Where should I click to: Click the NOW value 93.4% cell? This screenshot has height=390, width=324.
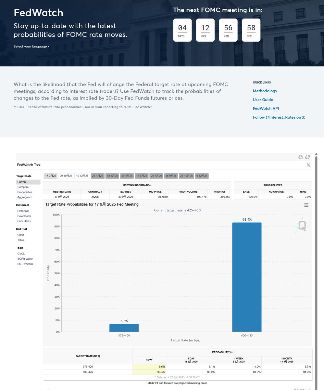click(x=149, y=372)
